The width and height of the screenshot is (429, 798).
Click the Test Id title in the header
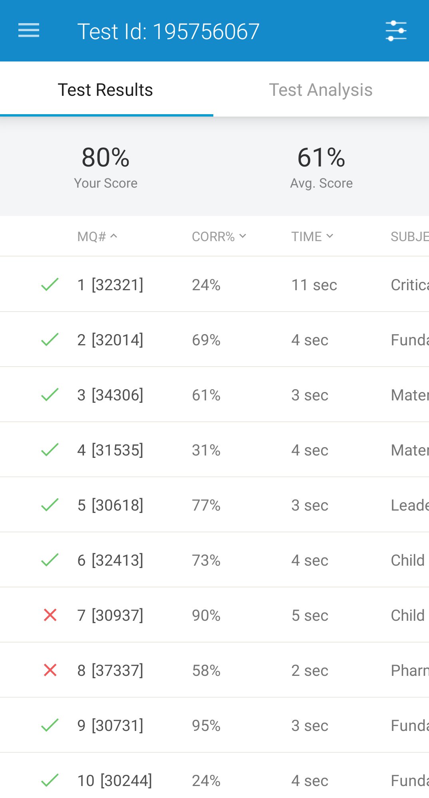169,30
